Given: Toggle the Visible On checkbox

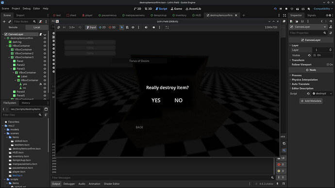Looking at the screenshot, I should (x=315, y=55).
